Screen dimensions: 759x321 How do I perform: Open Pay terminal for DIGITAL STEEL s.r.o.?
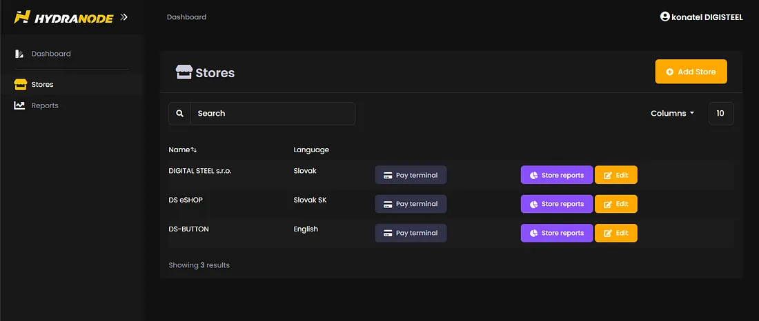click(411, 175)
